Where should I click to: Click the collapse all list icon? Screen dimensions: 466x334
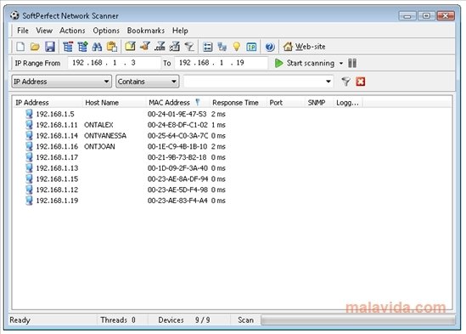68,47
